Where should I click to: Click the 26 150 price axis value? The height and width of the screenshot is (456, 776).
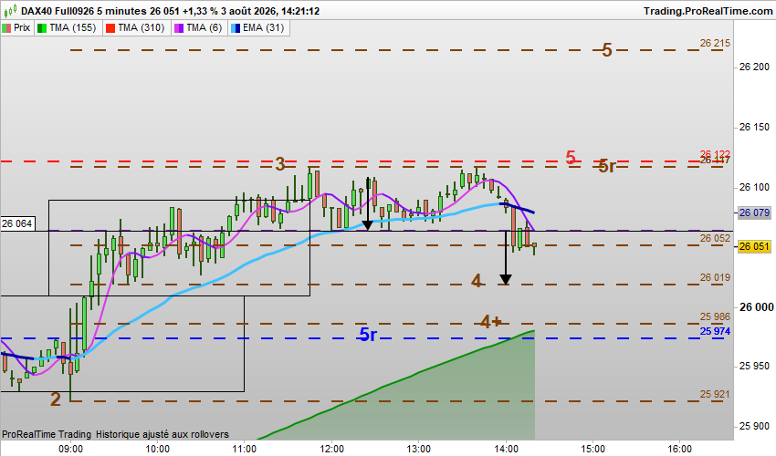tap(754, 127)
